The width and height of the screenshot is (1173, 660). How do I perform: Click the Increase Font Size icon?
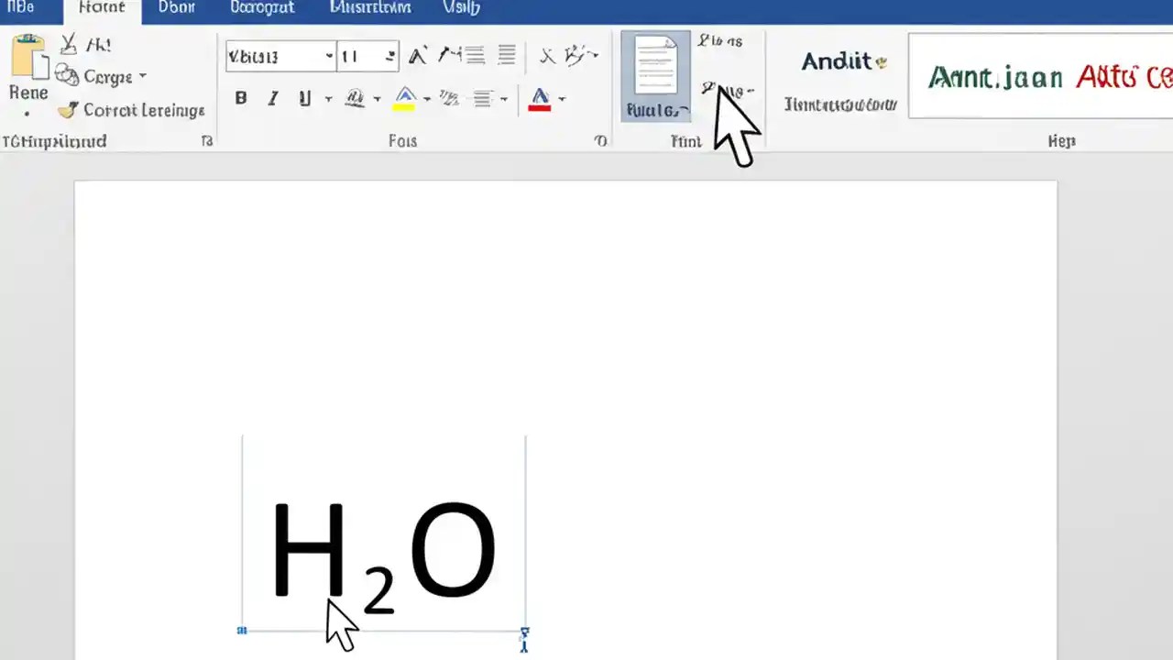point(417,55)
